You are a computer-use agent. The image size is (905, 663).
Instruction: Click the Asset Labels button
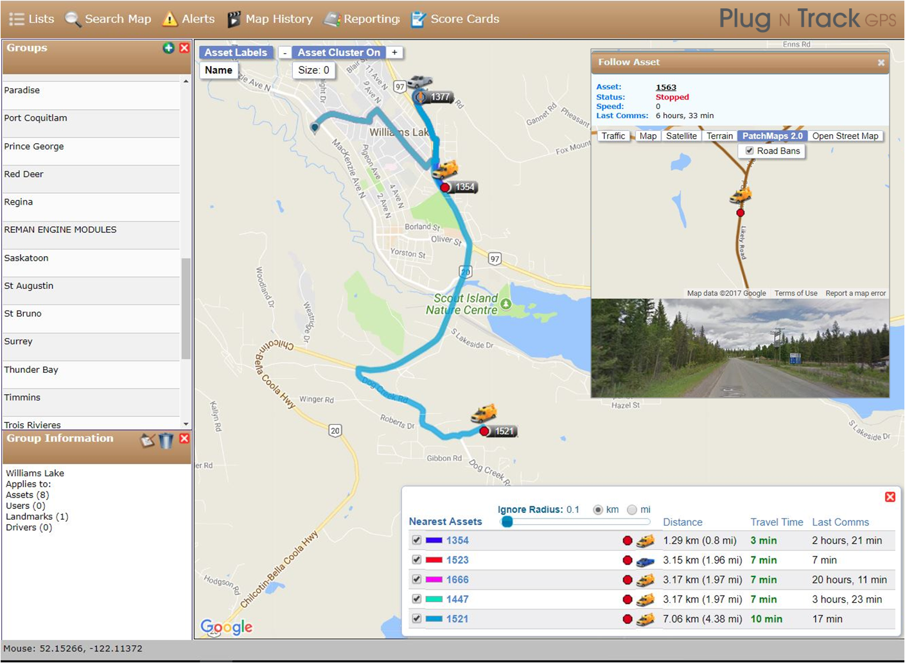[x=236, y=53]
